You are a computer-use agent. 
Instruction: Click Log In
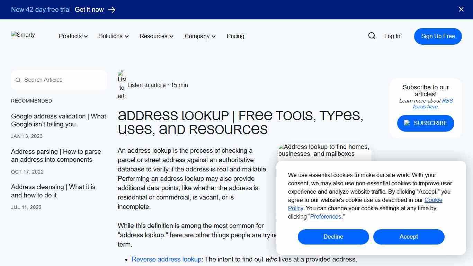point(392,36)
